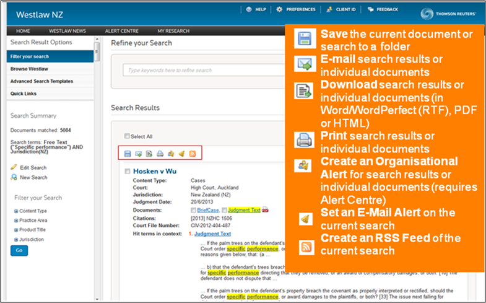
Task: Expand the Product Title filter
Action: click(16, 230)
